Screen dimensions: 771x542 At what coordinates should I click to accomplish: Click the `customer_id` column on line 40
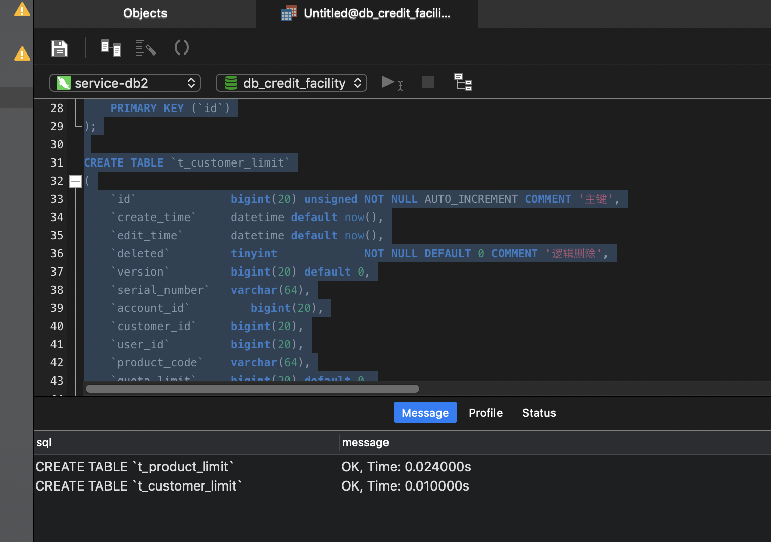pyautogui.click(x=153, y=326)
